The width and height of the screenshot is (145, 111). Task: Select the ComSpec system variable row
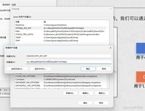(x=61, y=79)
